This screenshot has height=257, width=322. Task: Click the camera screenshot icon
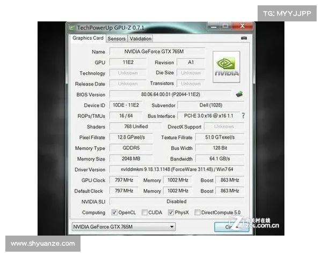(244, 38)
